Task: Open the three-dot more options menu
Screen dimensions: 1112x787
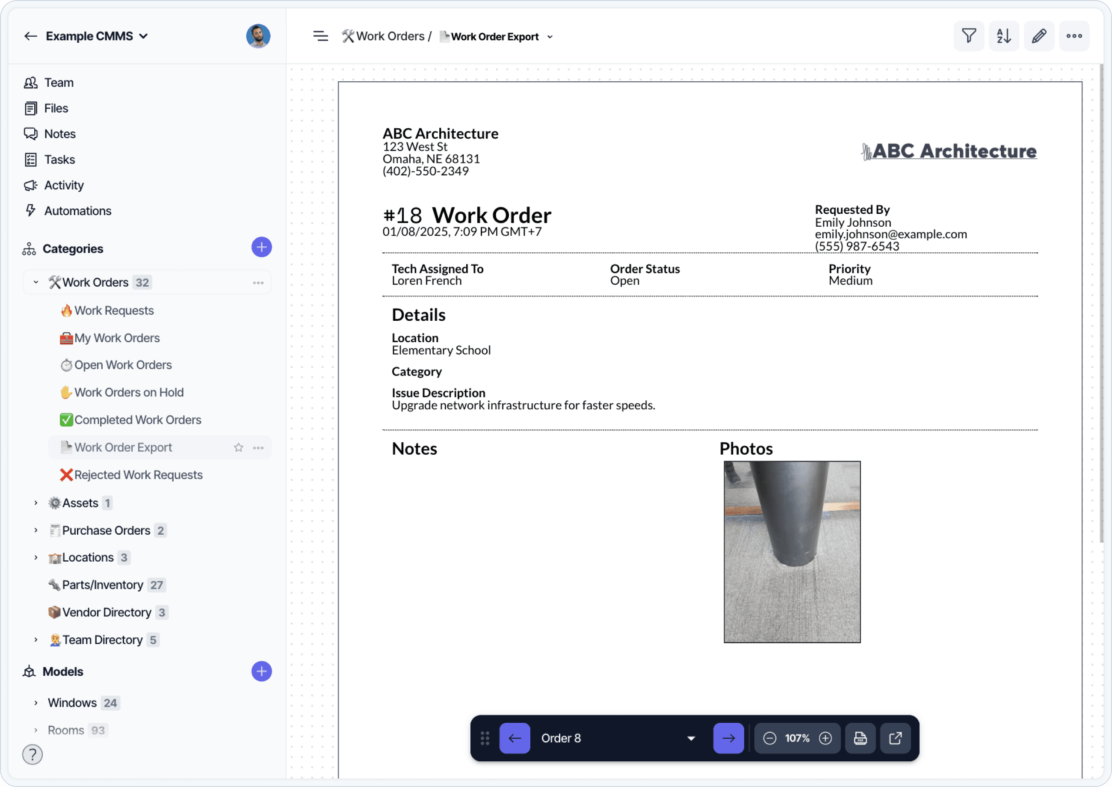Action: (1074, 36)
